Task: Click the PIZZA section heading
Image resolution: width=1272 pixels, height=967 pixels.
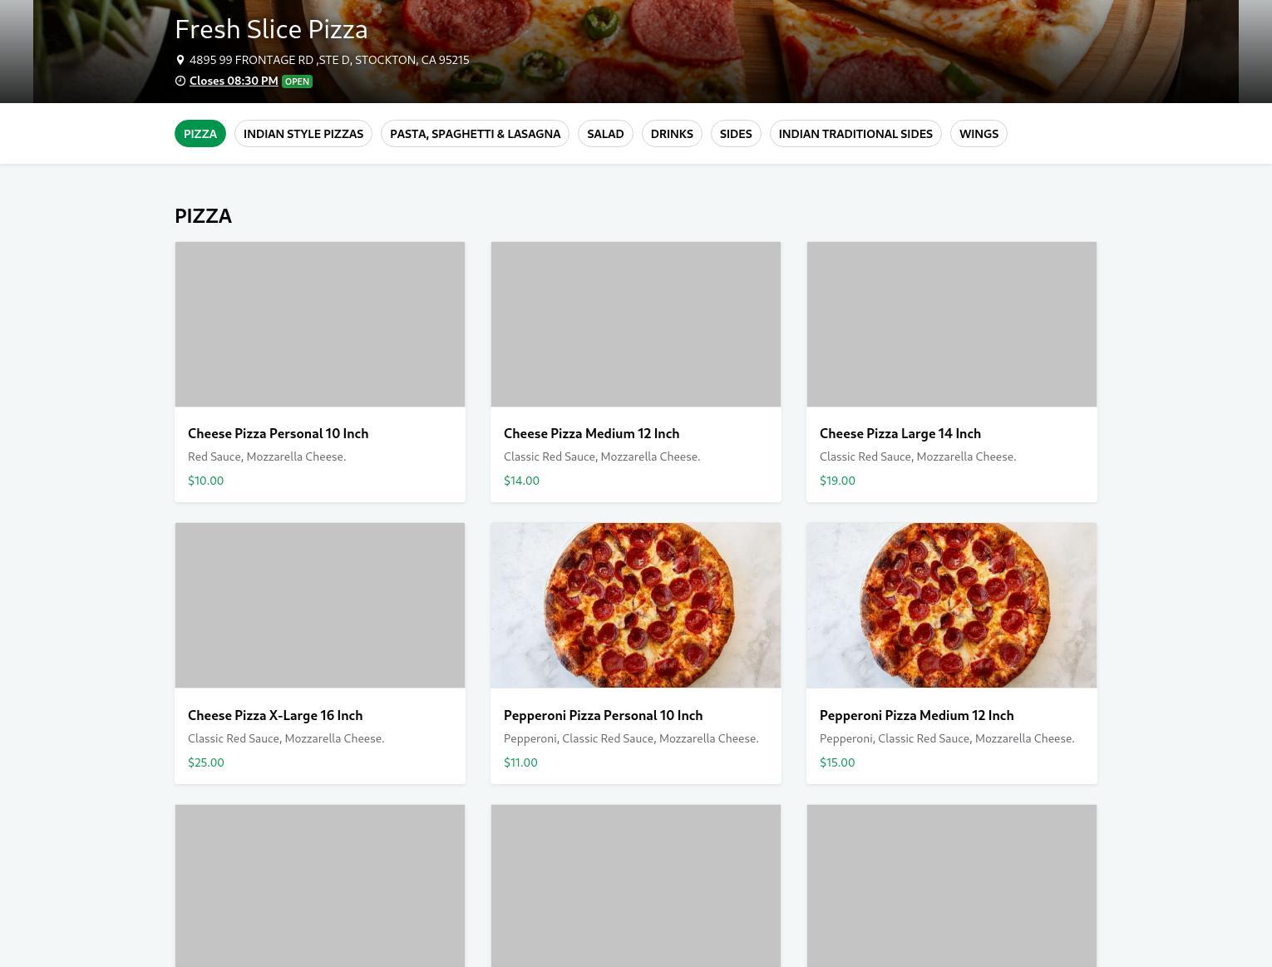Action: tap(203, 216)
